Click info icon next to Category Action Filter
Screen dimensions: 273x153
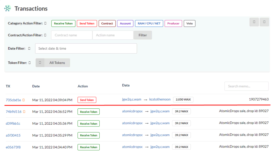click(x=45, y=23)
